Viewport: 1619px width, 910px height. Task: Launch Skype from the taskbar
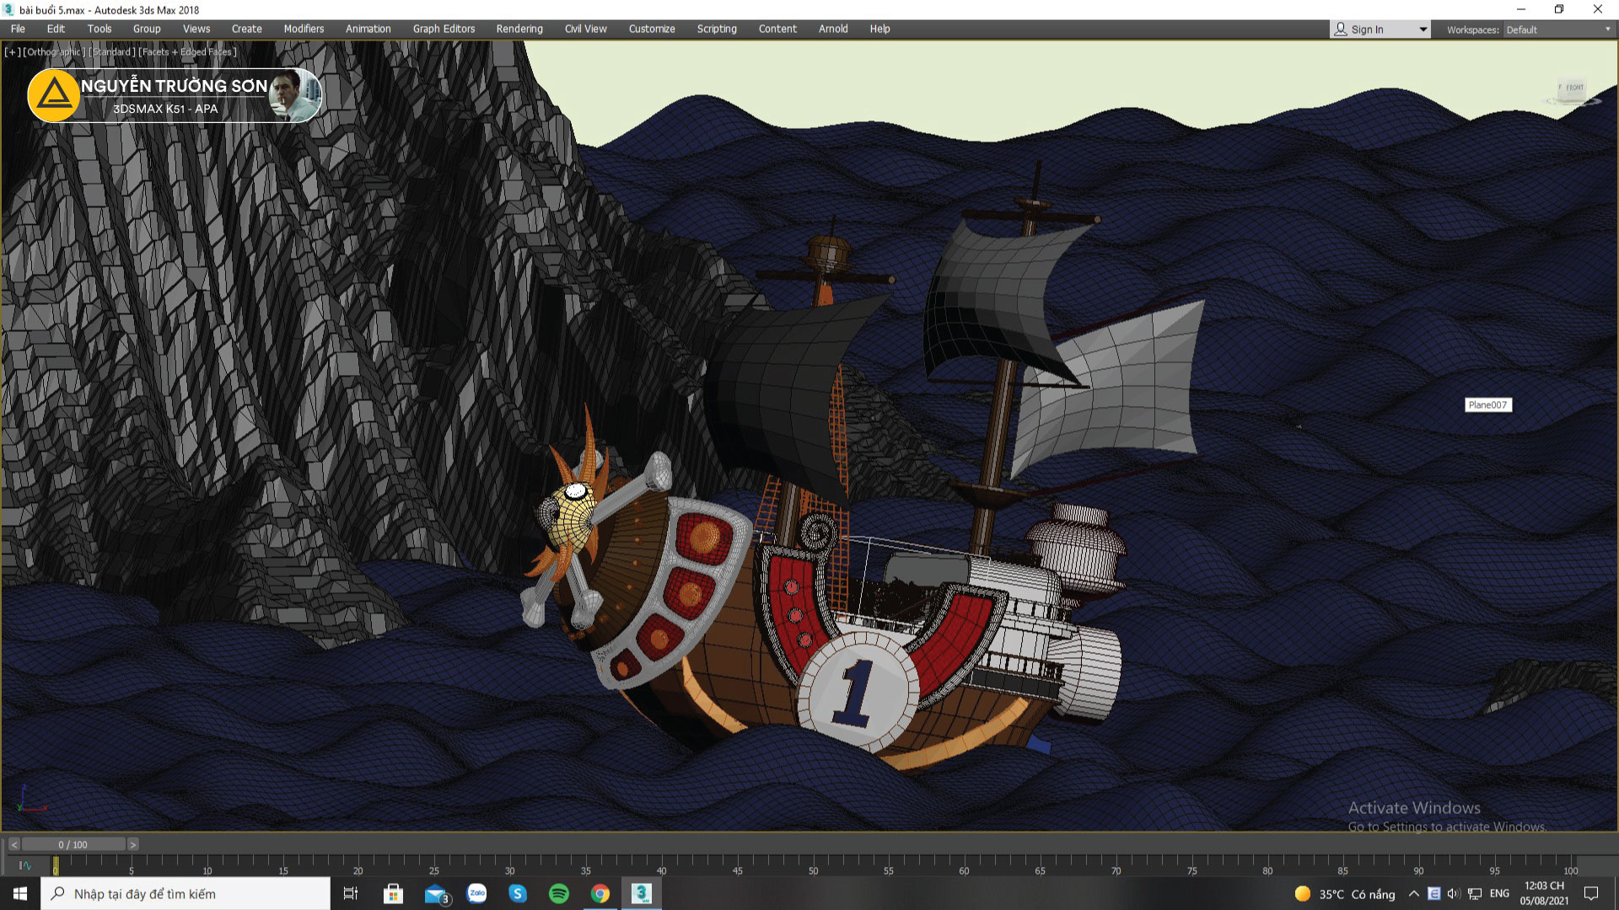518,893
